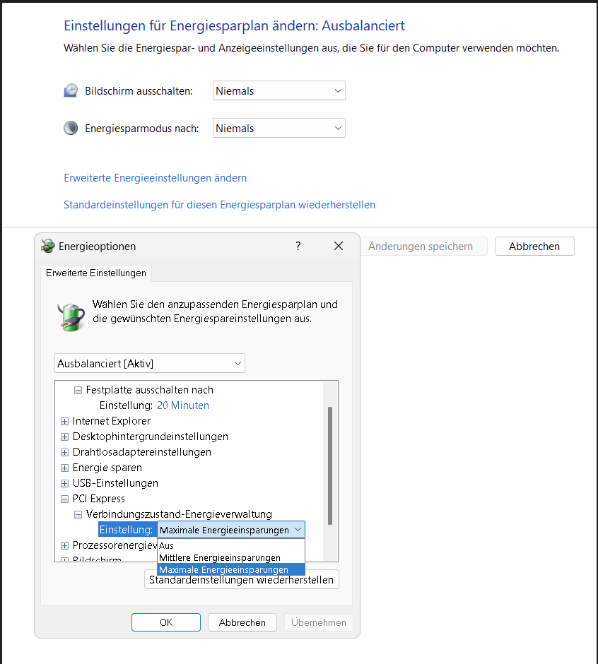Select 'PCI Express' tree row text
Viewport: 598px width, 664px height.
tap(99, 499)
